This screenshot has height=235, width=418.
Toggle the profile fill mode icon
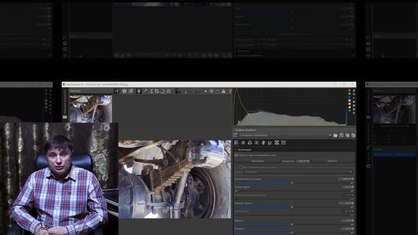pos(236,135)
